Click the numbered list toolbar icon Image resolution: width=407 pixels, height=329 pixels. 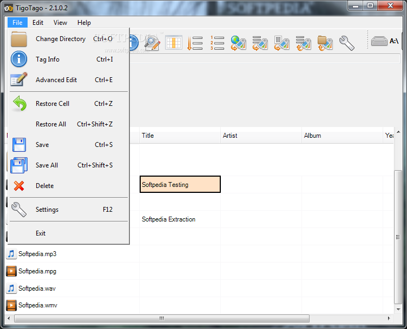tap(217, 43)
